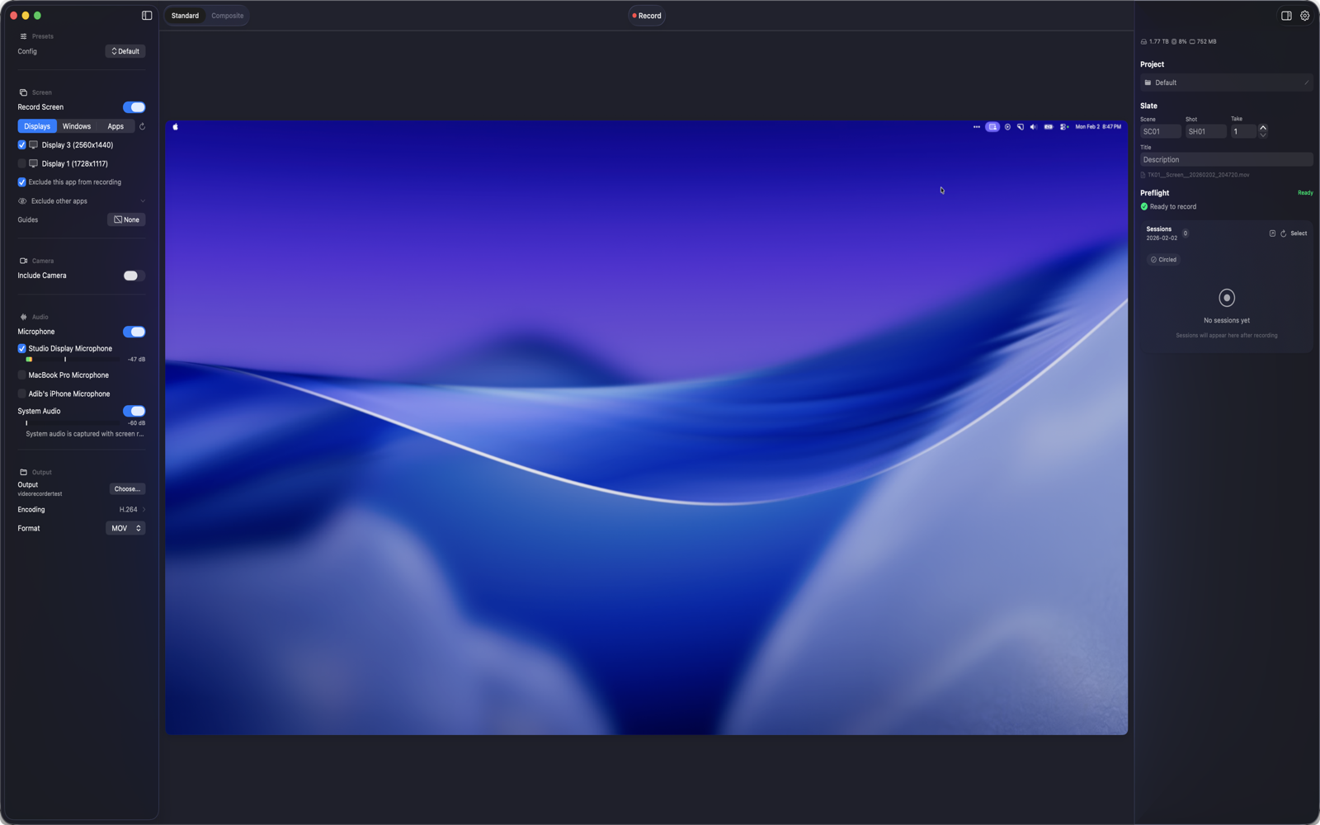
Task: Click the Title Description input field
Action: [1225, 160]
